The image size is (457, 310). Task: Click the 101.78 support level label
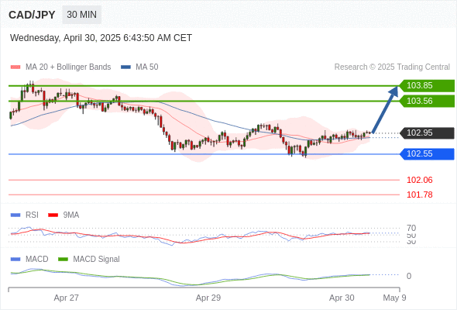point(419,195)
